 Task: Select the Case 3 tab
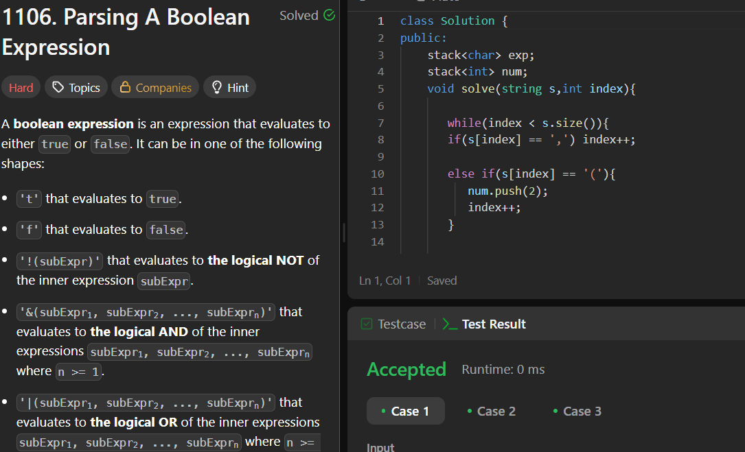click(577, 411)
